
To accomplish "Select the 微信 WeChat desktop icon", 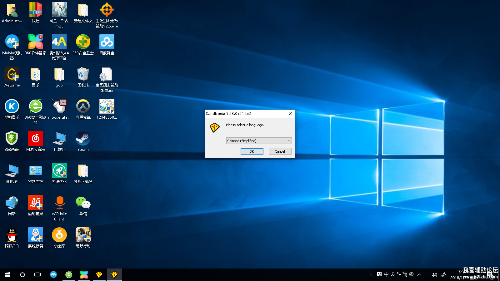I will 83,203.
